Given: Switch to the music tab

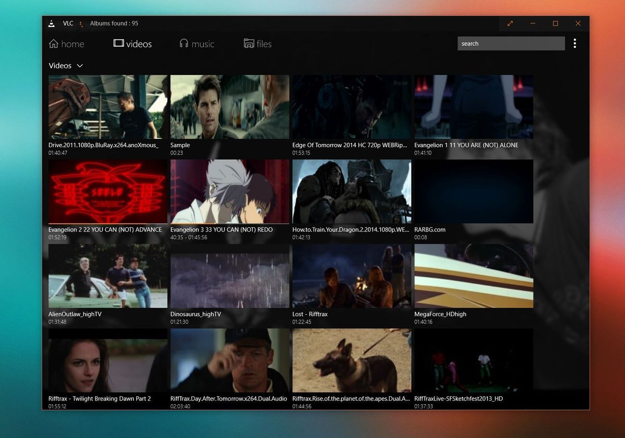Looking at the screenshot, I should pyautogui.click(x=203, y=44).
